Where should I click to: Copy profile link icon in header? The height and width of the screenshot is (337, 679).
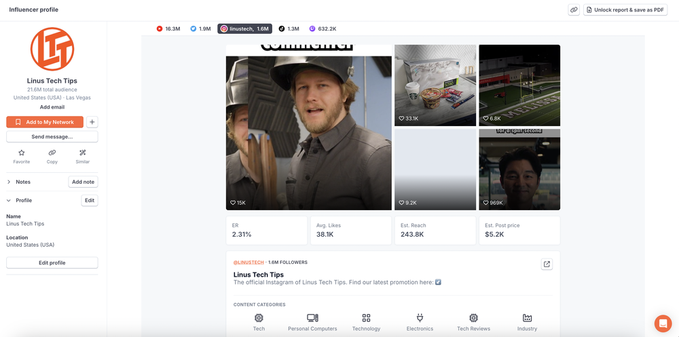[574, 9]
